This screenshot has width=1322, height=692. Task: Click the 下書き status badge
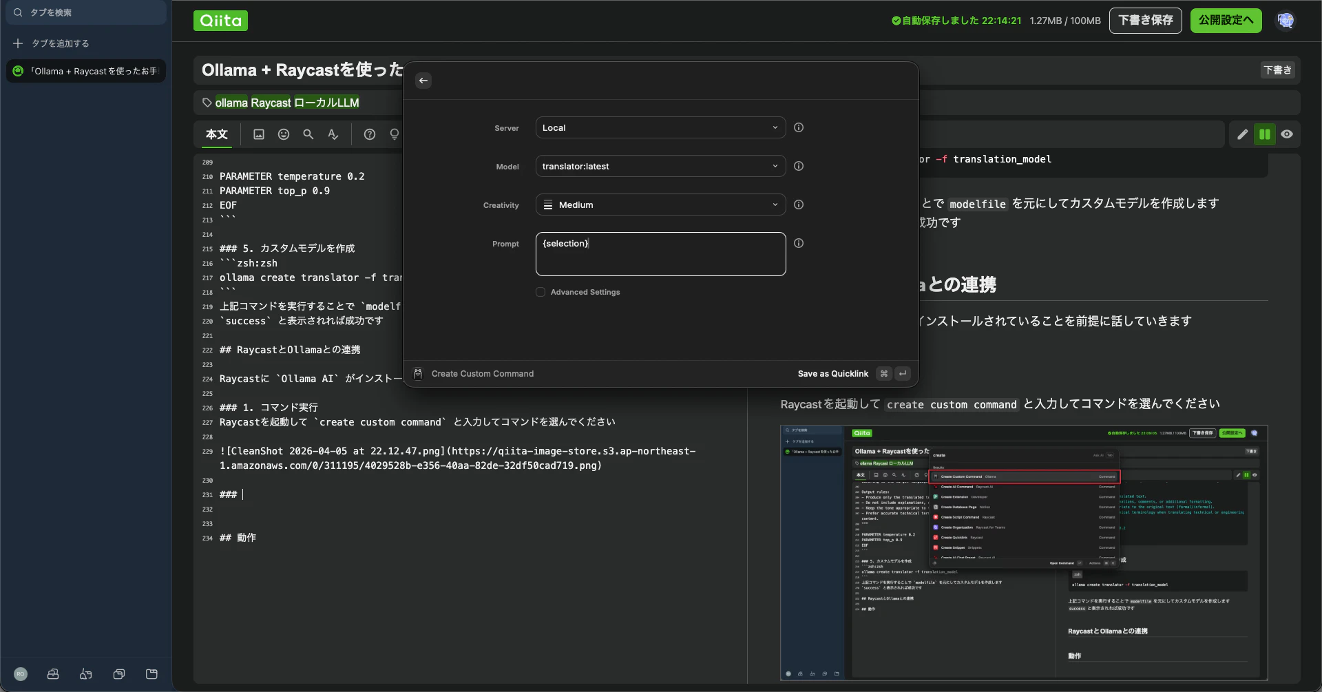click(1278, 70)
